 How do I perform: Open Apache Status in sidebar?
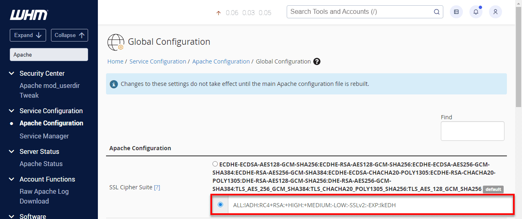tap(41, 164)
